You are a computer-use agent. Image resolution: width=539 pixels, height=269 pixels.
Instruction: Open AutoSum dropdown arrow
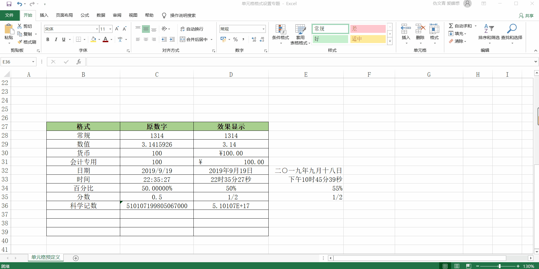tap(476, 26)
